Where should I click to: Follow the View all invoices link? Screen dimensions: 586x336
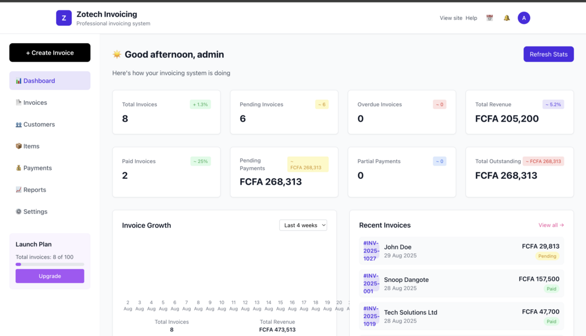[551, 225]
